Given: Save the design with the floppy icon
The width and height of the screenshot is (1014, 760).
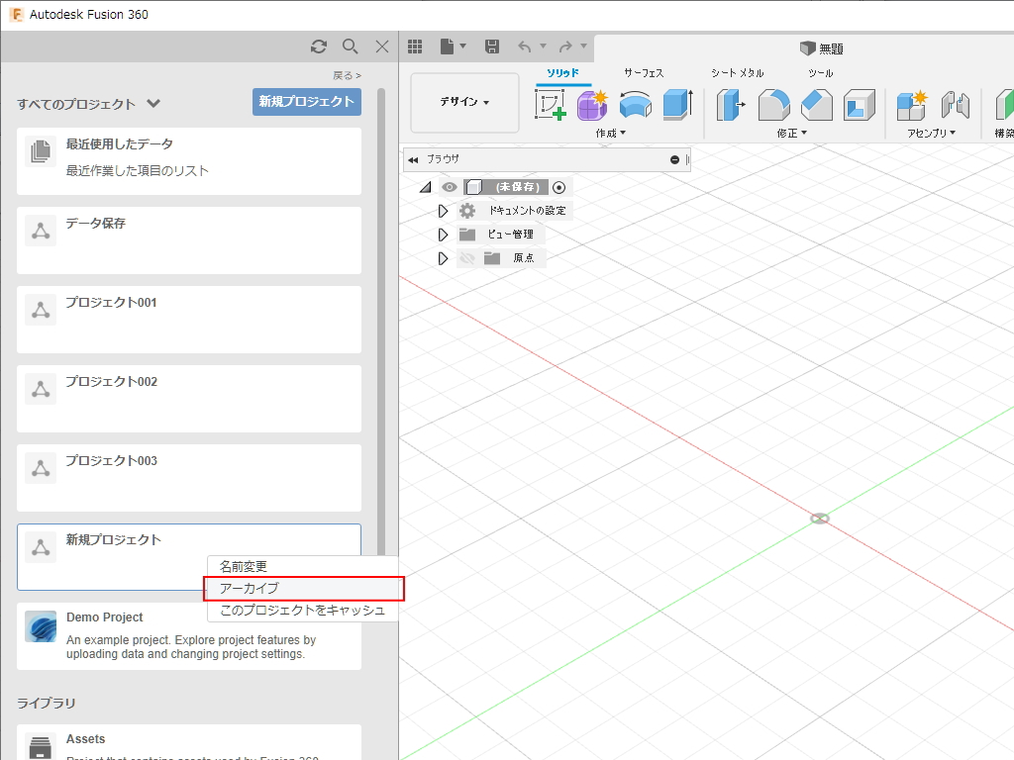Looking at the screenshot, I should 492,47.
